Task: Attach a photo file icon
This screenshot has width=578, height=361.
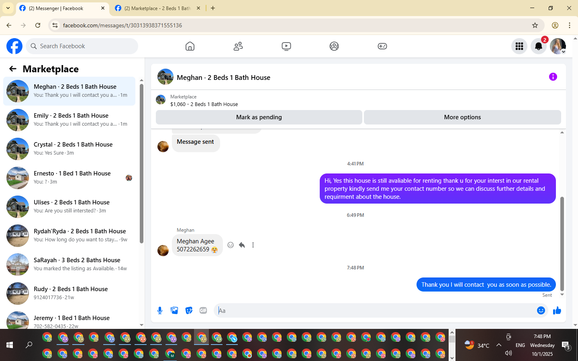Action: pos(174,310)
